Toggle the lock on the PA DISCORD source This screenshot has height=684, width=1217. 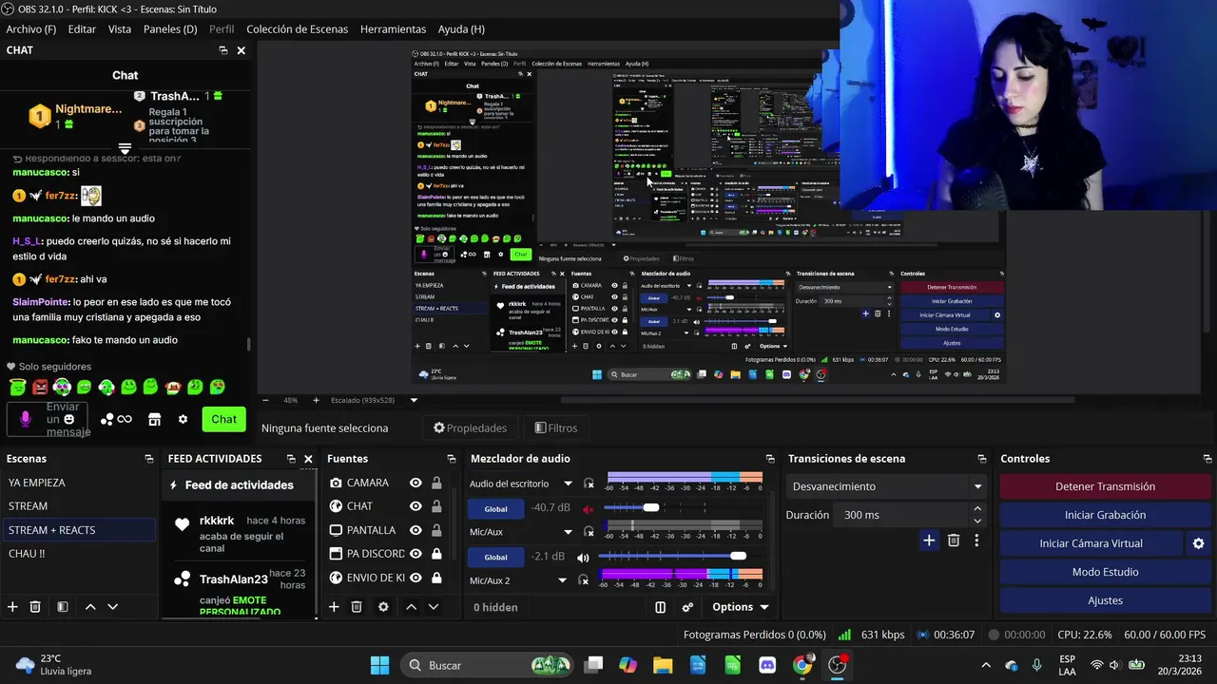(x=436, y=554)
